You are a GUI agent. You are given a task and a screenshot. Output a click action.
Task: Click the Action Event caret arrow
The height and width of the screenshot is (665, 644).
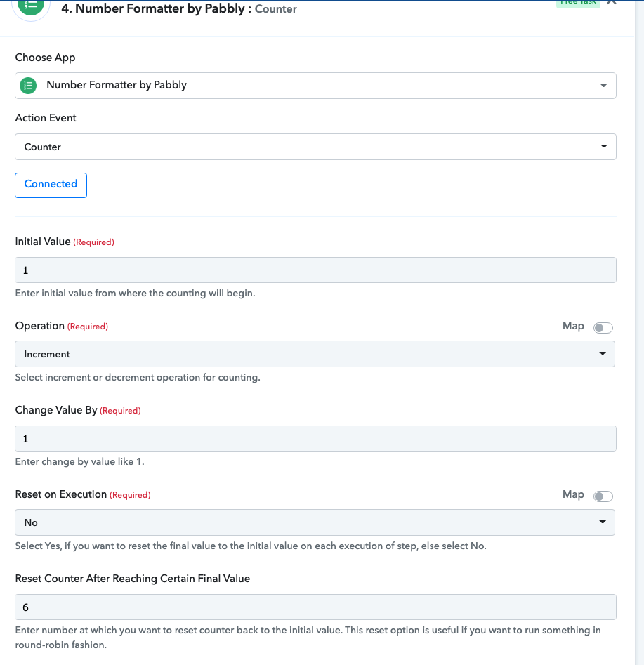click(x=604, y=146)
